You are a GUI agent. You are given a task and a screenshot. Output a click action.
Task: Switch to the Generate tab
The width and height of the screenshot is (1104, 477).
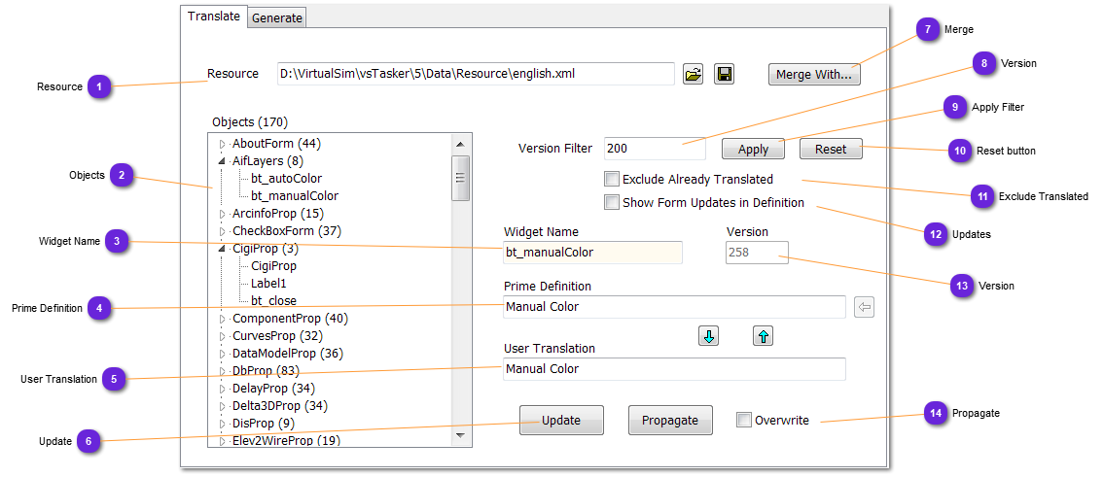point(277,17)
